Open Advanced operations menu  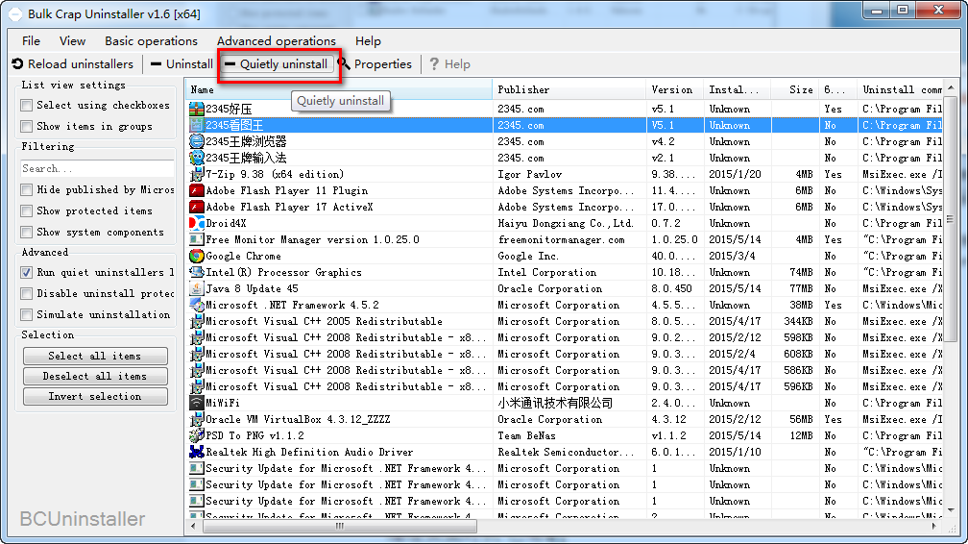point(277,40)
